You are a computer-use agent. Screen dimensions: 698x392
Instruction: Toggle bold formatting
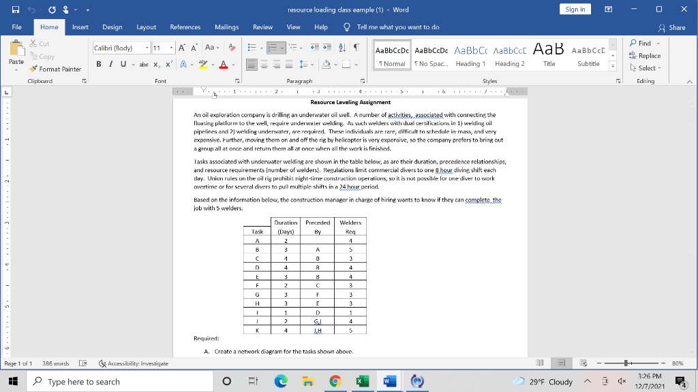(99, 65)
